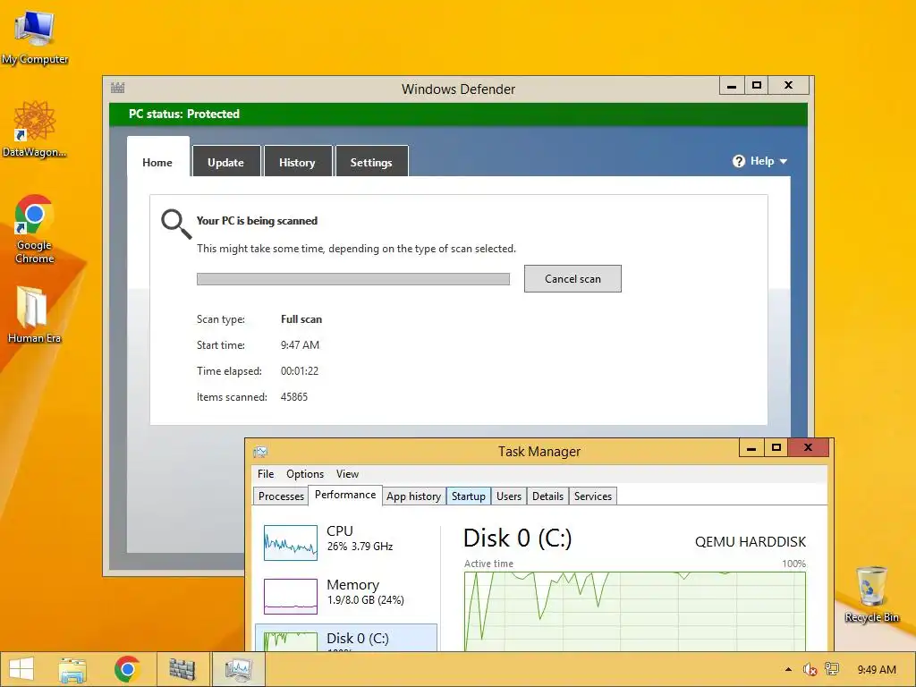The width and height of the screenshot is (916, 687).
Task: Select Task Manager taskbar icon
Action: (x=238, y=669)
